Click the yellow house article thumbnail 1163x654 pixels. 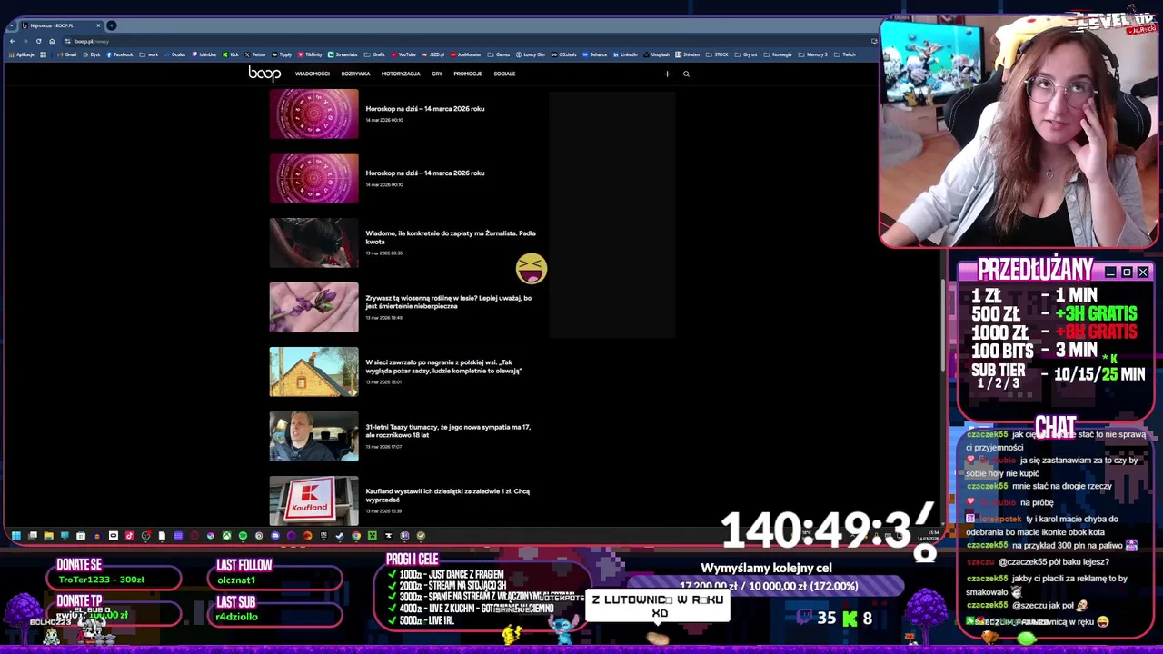tap(313, 372)
